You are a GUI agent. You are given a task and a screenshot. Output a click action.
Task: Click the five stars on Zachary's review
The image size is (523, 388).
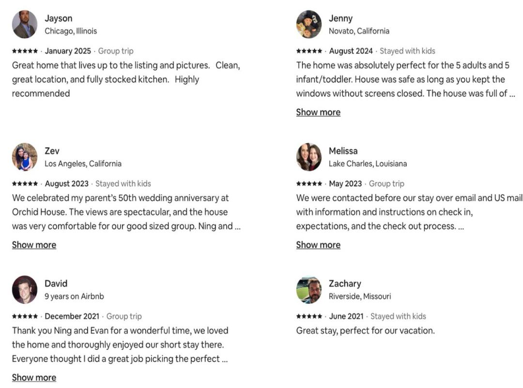pyautogui.click(x=309, y=316)
